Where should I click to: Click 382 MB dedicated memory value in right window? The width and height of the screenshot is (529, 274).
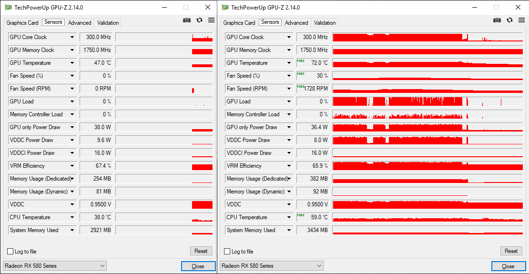coord(313,179)
